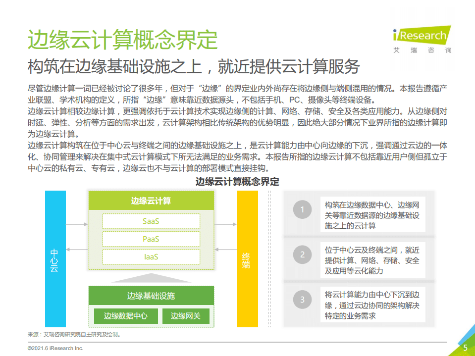
Task: Select the IaaS layer box
Action: (x=151, y=256)
